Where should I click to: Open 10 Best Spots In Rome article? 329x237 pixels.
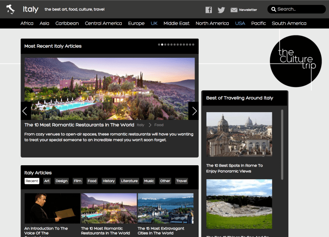point(234,168)
